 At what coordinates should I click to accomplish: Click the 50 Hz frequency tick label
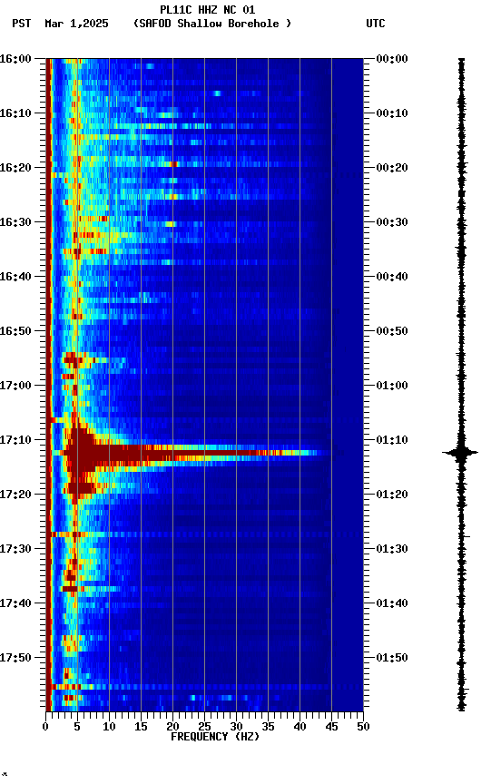coord(363,727)
